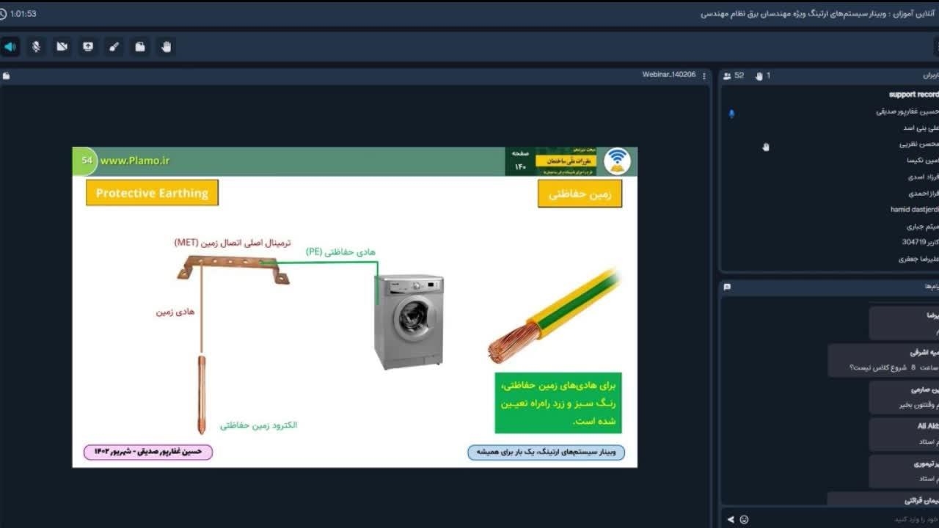Open the Webinar panel three-dot menu
939x528 pixels.
pos(704,76)
